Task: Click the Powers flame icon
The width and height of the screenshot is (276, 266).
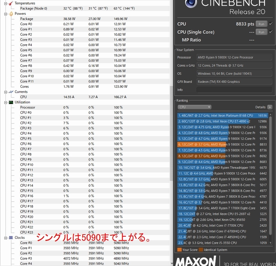Action: [11, 14]
